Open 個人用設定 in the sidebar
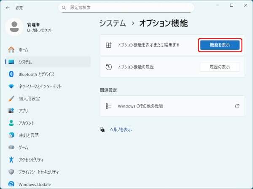 click(x=29, y=98)
